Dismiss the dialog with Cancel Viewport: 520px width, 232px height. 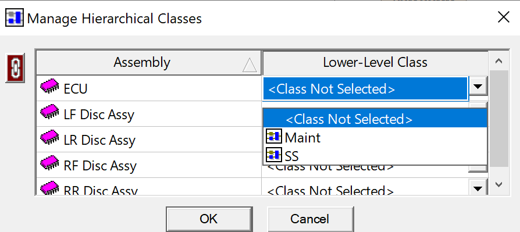tap(310, 219)
